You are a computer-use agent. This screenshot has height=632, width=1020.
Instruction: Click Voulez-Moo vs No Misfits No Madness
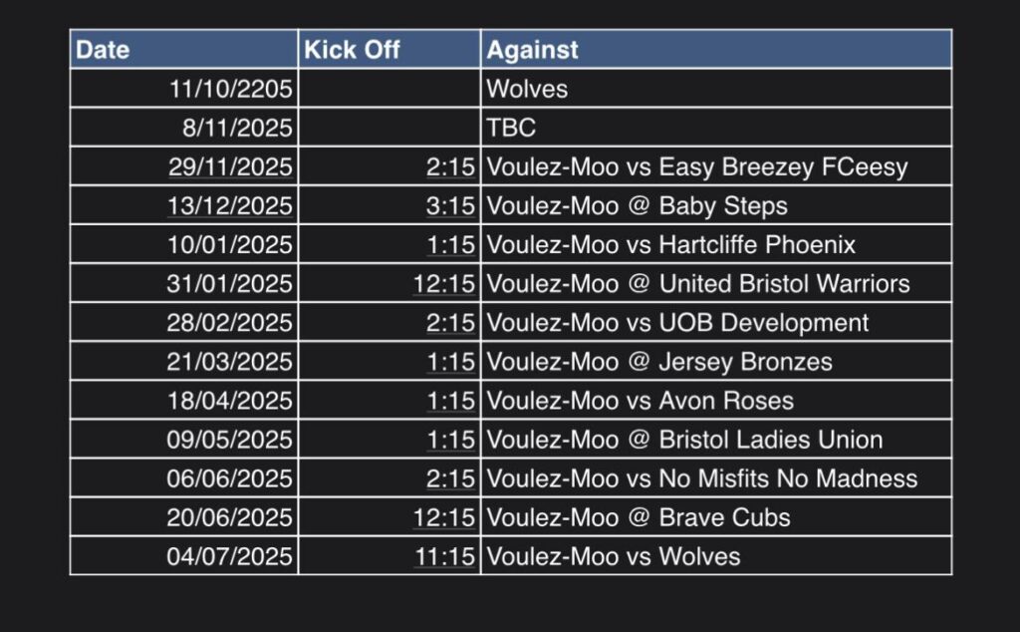(x=701, y=478)
